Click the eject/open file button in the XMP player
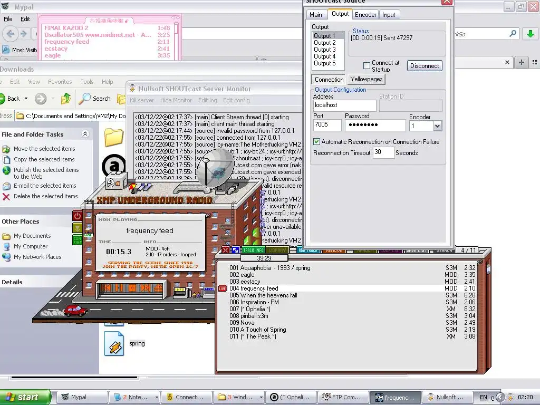This screenshot has width=540, height=405. tap(158, 288)
